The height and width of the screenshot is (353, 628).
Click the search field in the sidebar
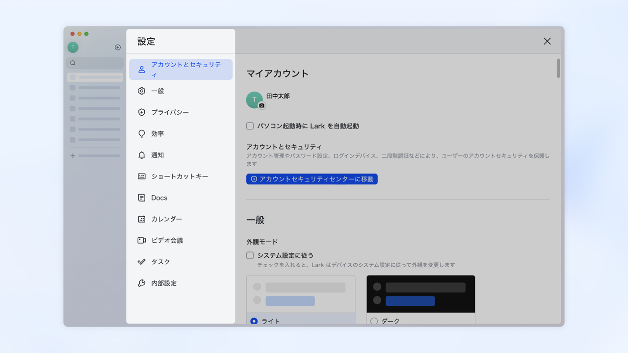tap(95, 63)
